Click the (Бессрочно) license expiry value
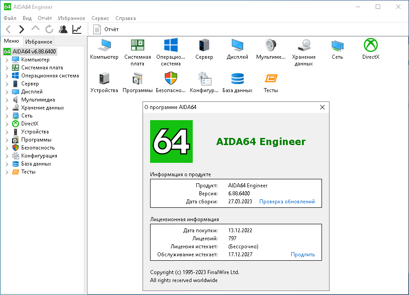The height and width of the screenshot is (295, 409). click(243, 247)
